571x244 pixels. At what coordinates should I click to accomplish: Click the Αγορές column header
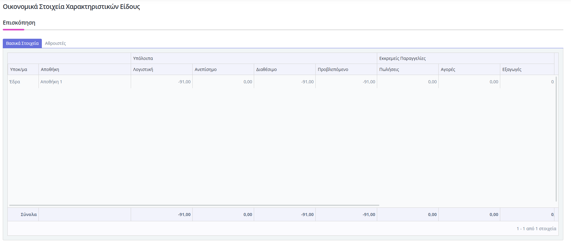[469, 69]
